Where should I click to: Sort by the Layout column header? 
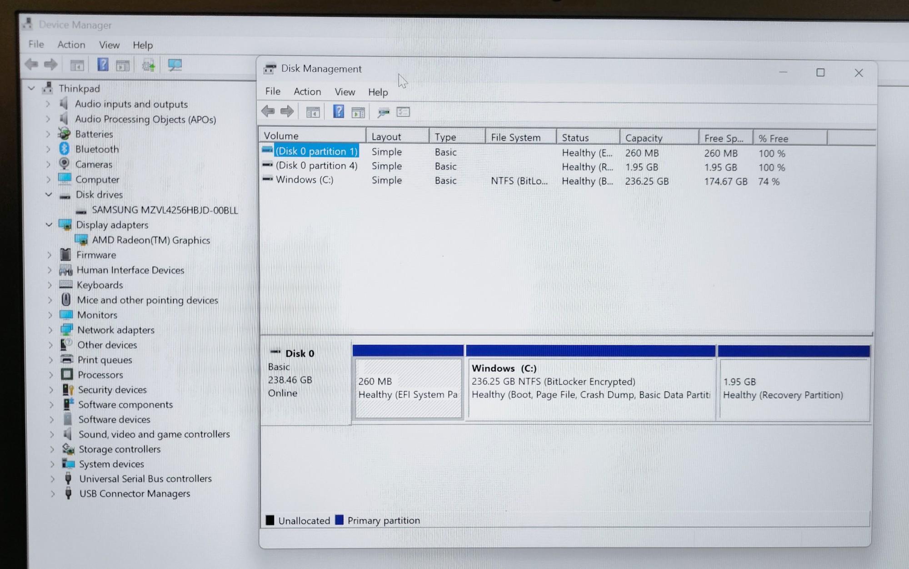398,136
